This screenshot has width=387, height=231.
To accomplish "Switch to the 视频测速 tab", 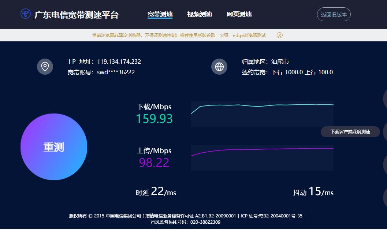I will [x=199, y=14].
